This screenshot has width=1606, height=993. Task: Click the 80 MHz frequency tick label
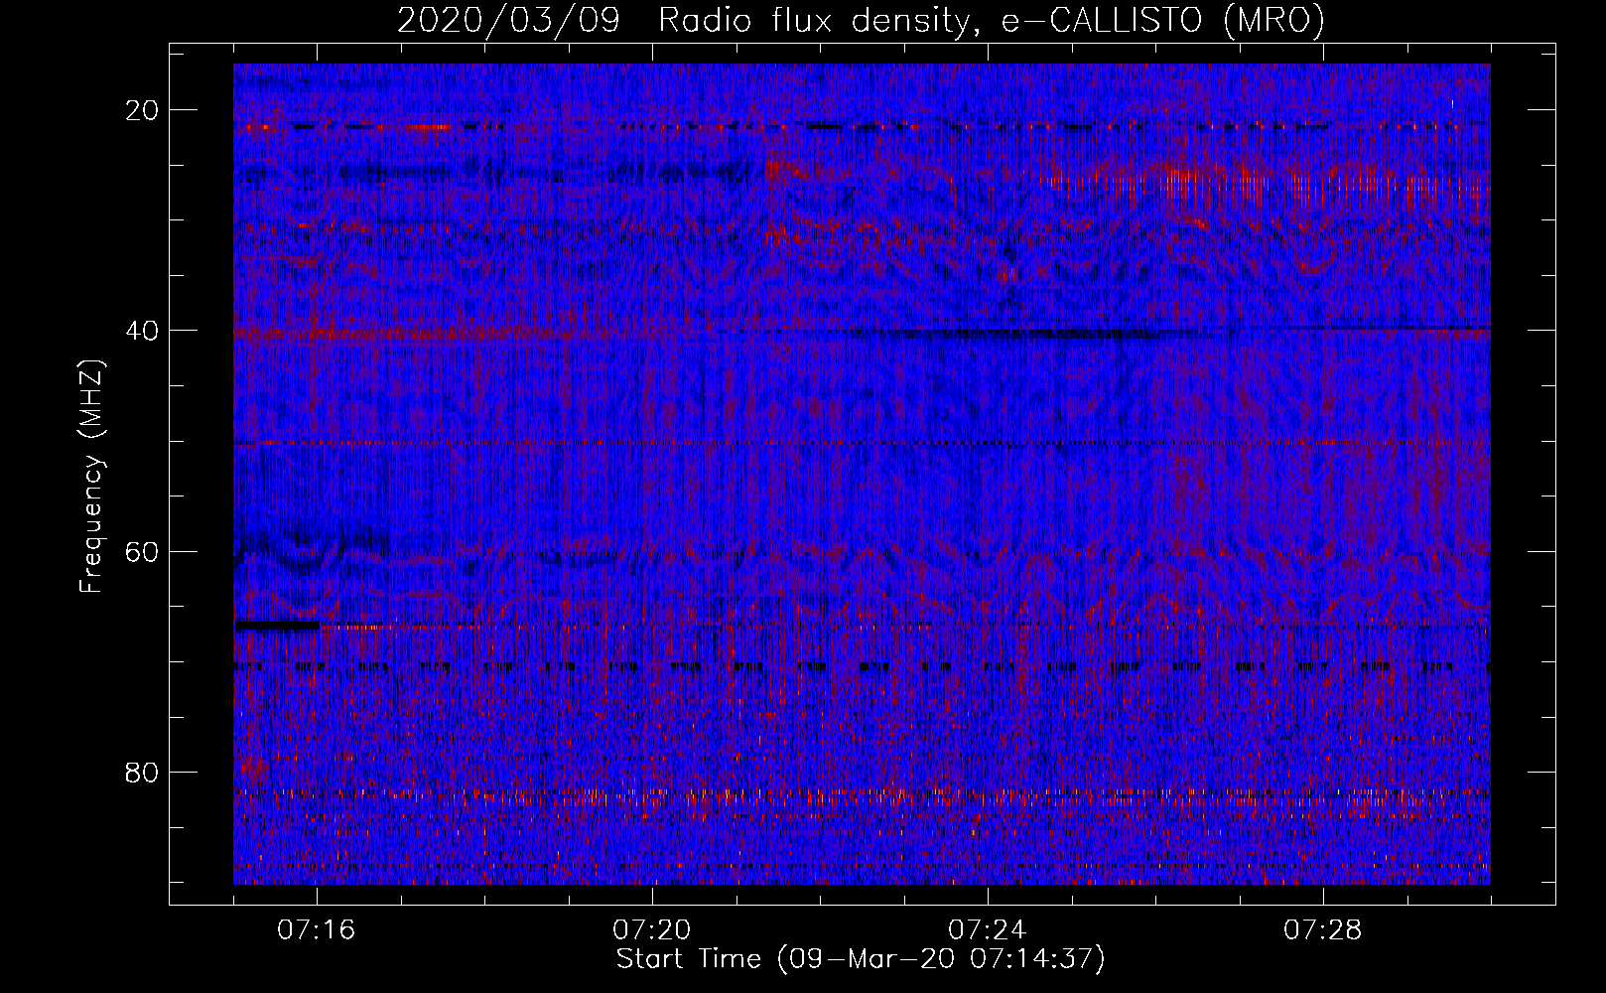(x=142, y=772)
